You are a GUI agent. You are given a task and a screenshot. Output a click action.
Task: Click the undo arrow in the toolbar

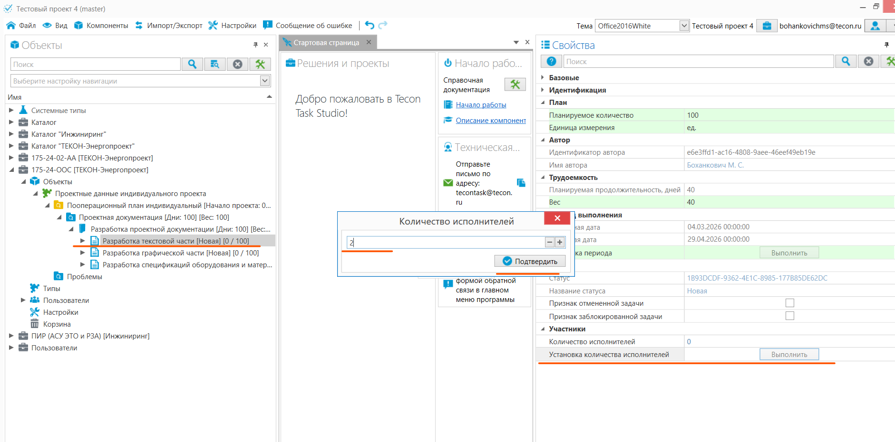tap(370, 25)
